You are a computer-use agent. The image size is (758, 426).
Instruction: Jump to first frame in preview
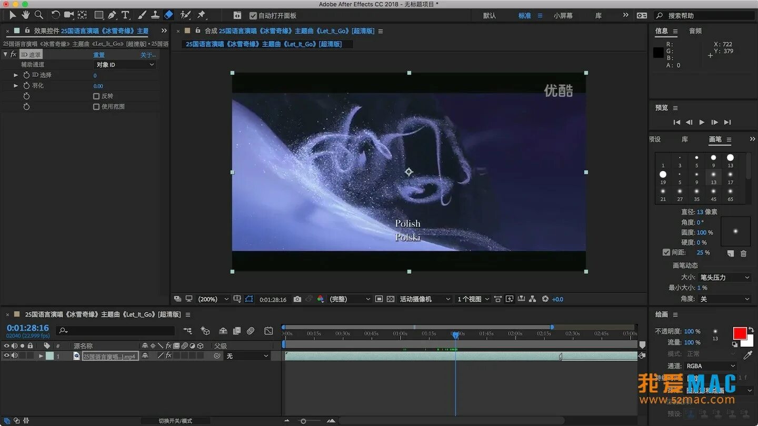[x=677, y=122]
